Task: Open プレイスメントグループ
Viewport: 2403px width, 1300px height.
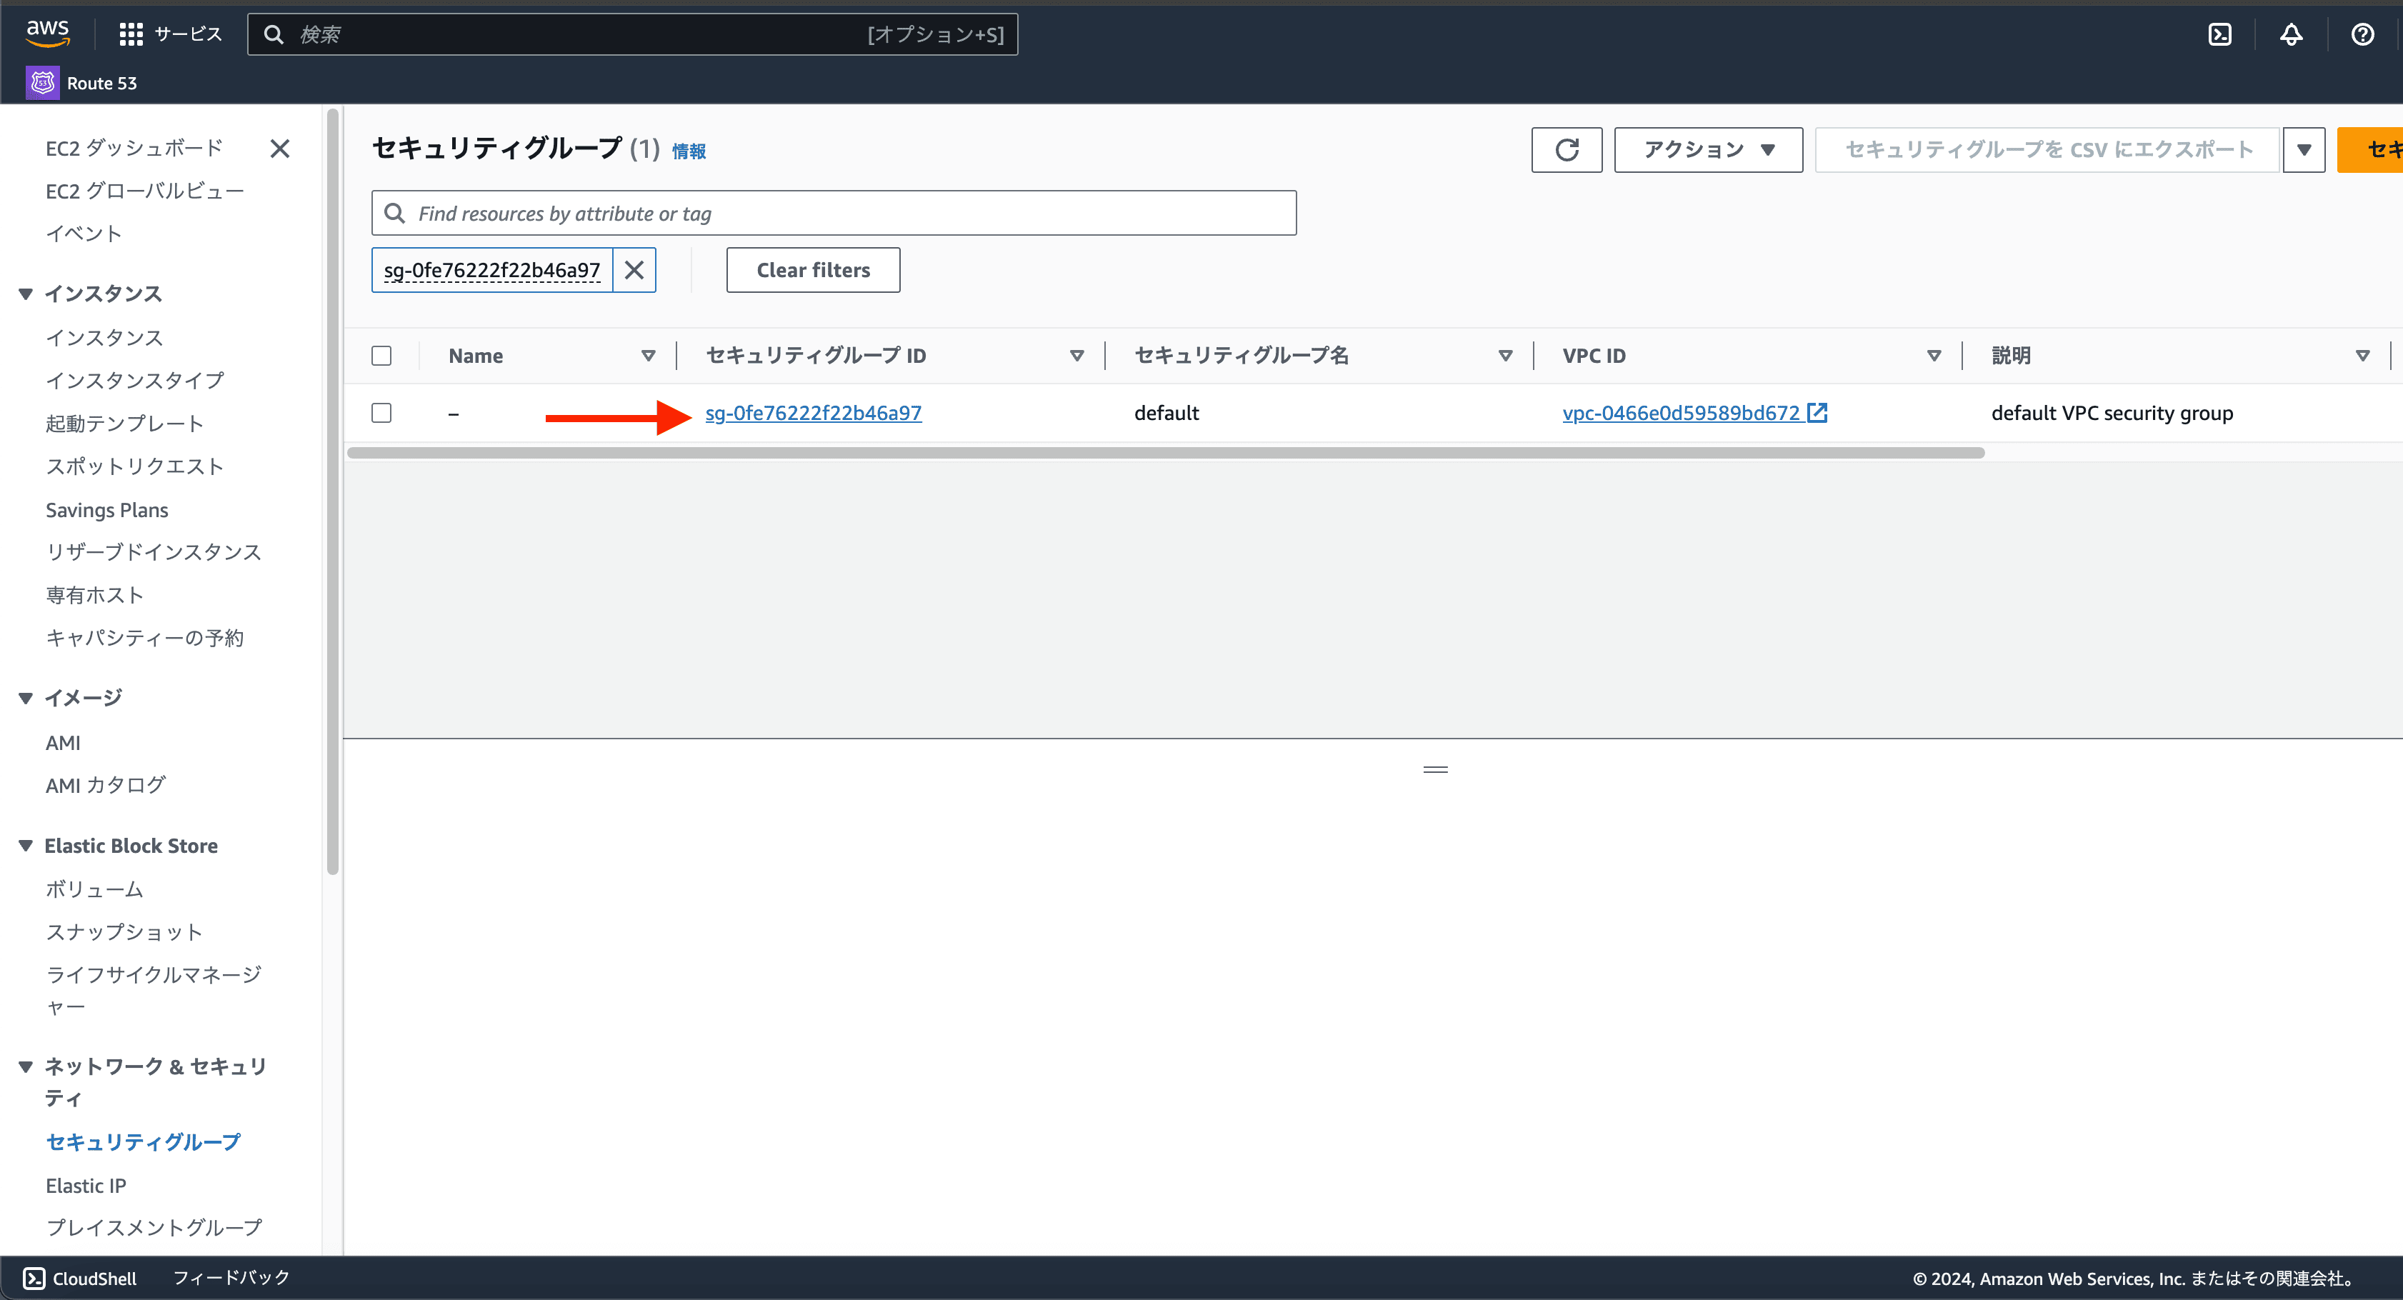Action: pyautogui.click(x=154, y=1227)
